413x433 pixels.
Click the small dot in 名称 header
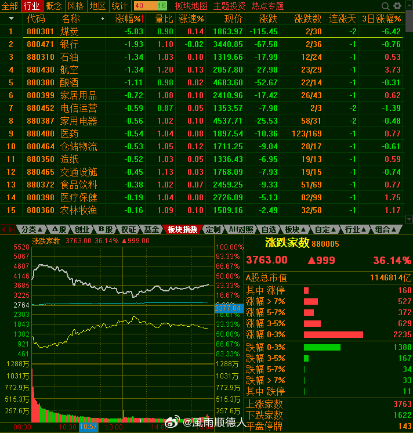click(103, 19)
